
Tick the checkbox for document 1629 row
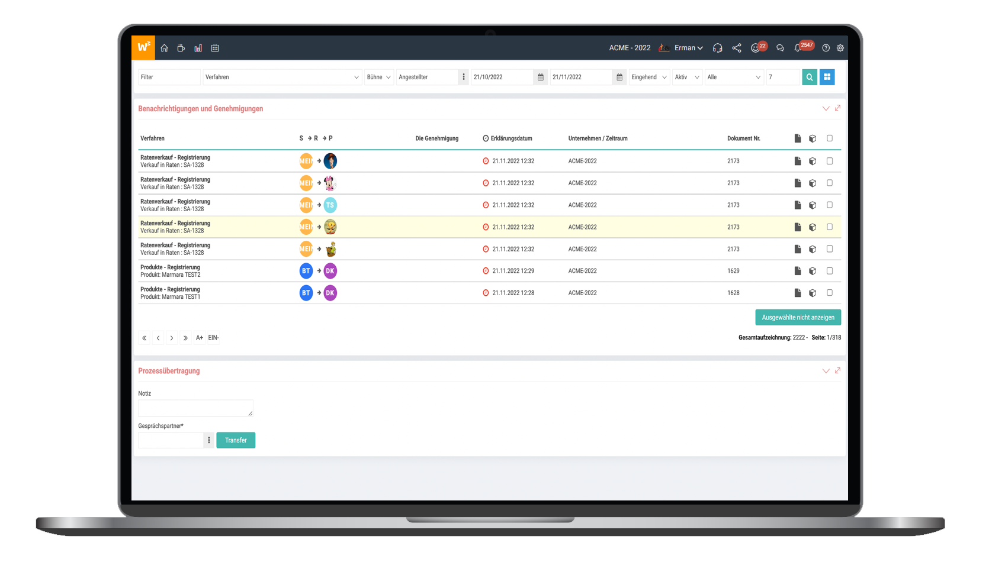tap(829, 271)
